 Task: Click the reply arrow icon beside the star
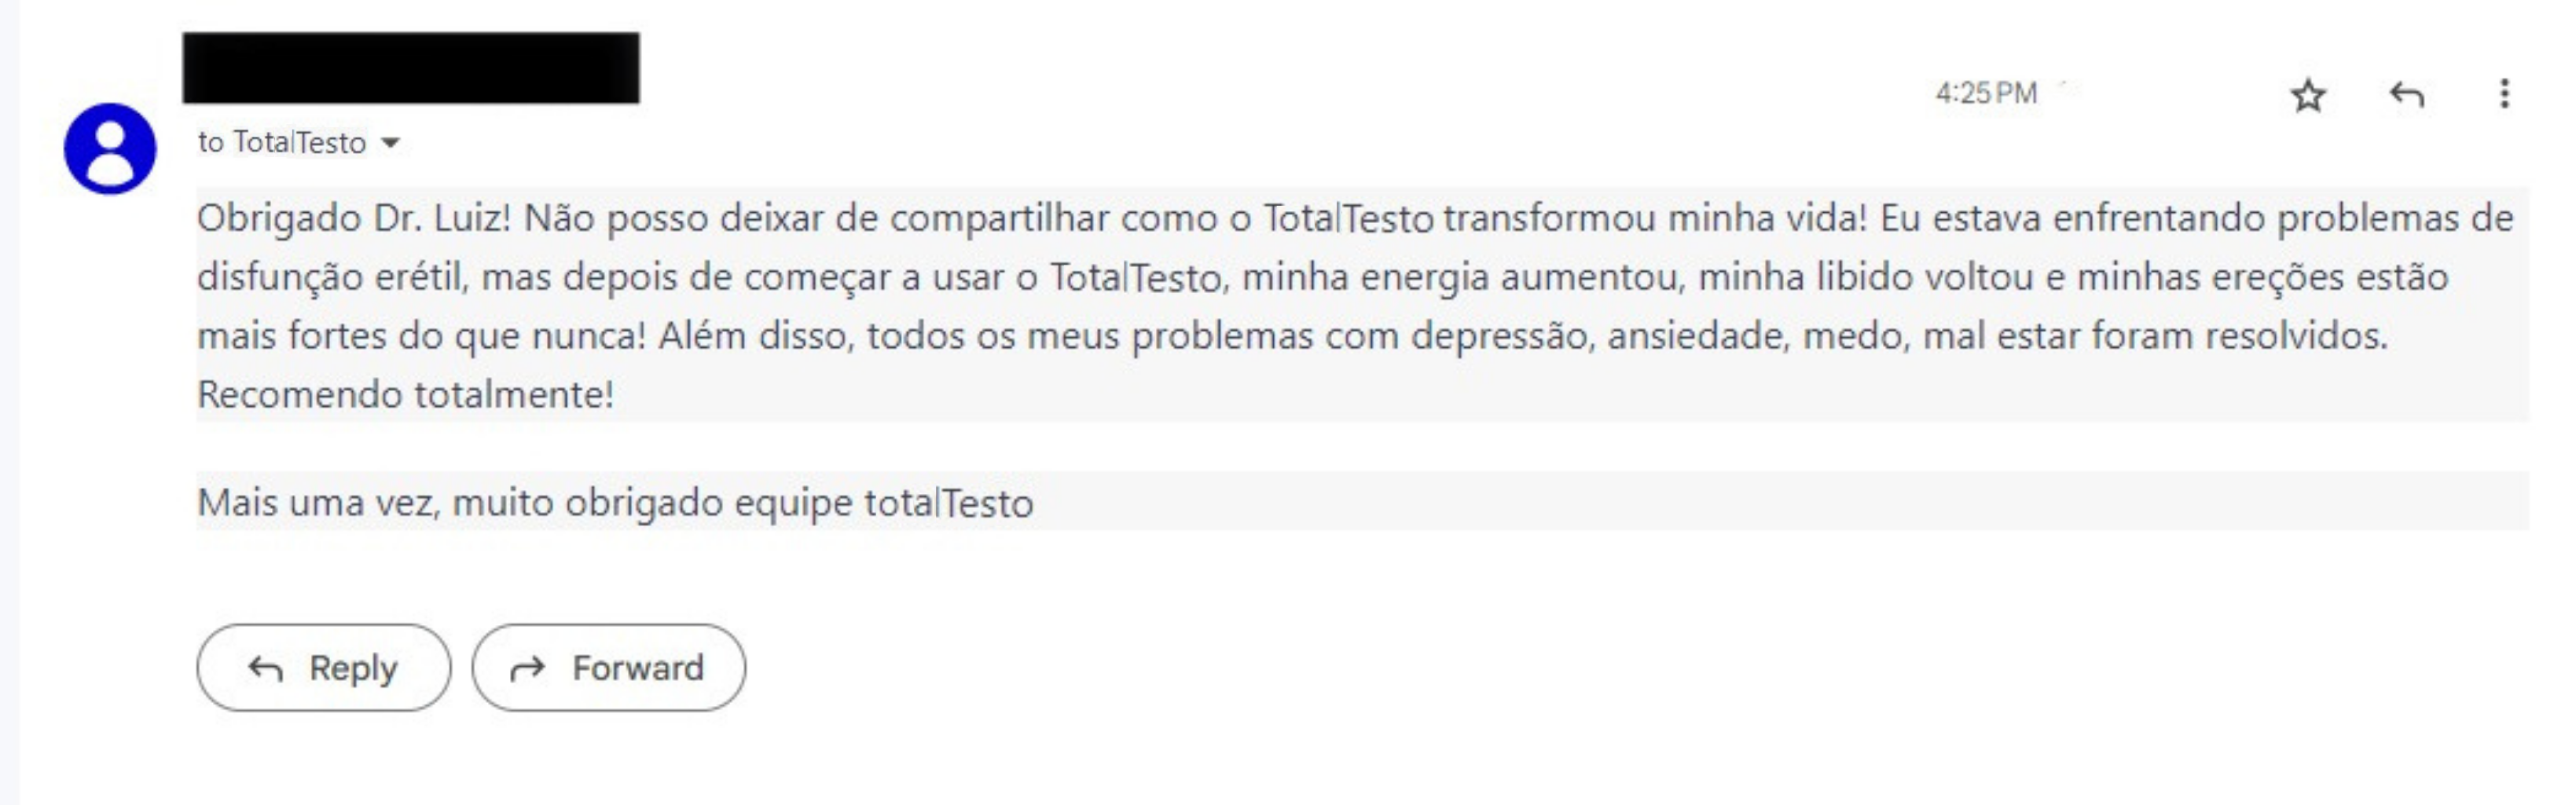tap(2407, 96)
